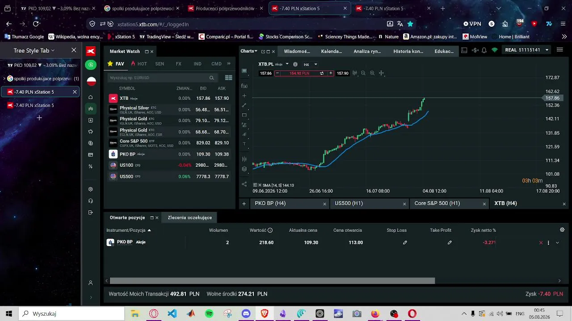Open the green deposit funds icon

tap(91, 65)
